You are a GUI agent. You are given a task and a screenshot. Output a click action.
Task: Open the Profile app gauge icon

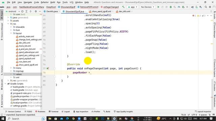coord(179,7)
